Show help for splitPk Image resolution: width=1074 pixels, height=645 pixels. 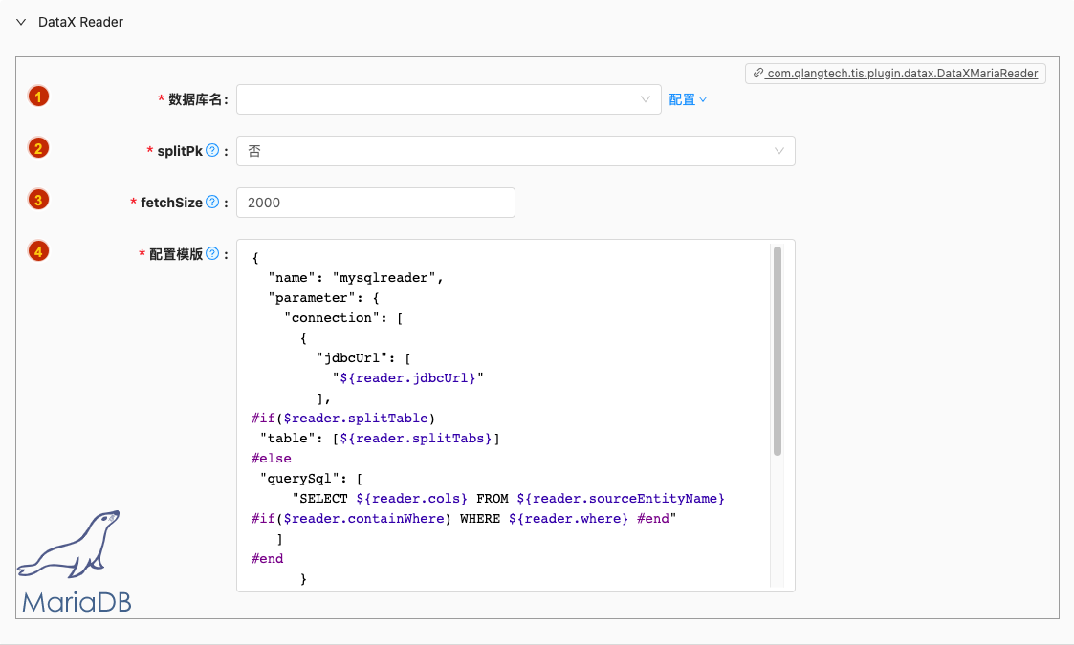coord(212,151)
